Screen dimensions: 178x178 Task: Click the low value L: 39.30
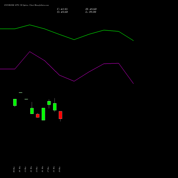[x=91, y=12]
